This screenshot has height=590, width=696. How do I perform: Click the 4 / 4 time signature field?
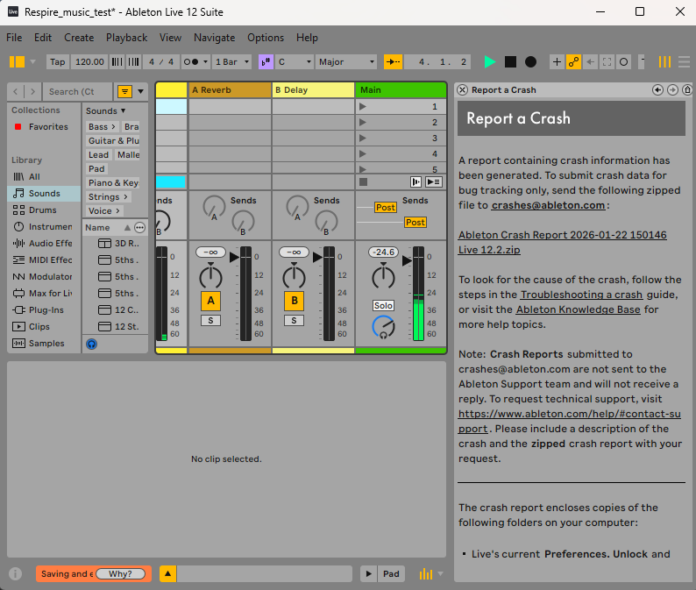click(161, 61)
